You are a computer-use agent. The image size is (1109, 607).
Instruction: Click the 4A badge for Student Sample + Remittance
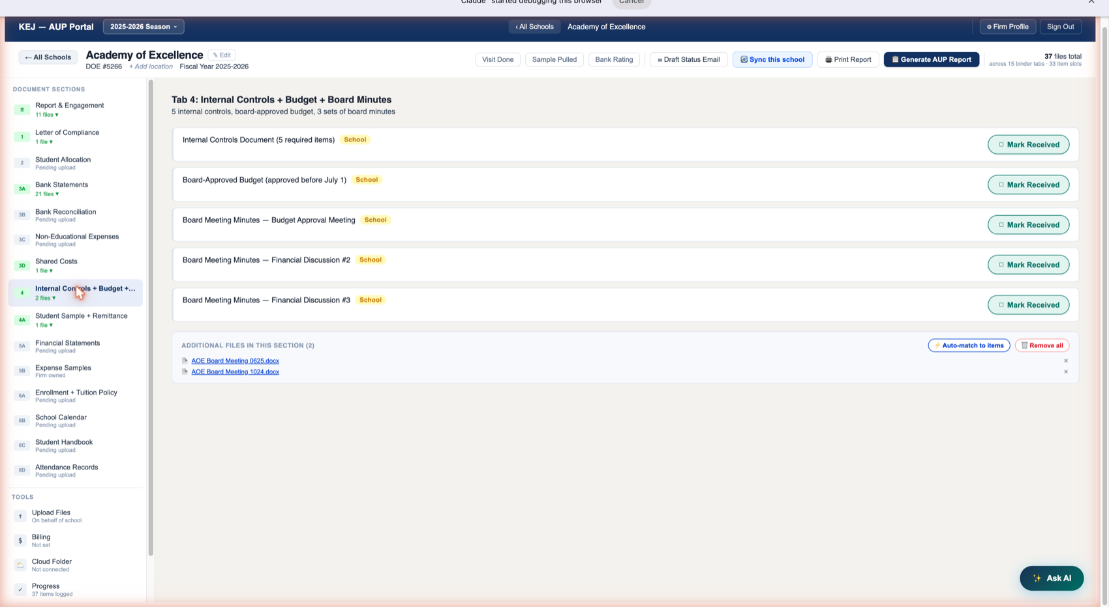click(22, 320)
